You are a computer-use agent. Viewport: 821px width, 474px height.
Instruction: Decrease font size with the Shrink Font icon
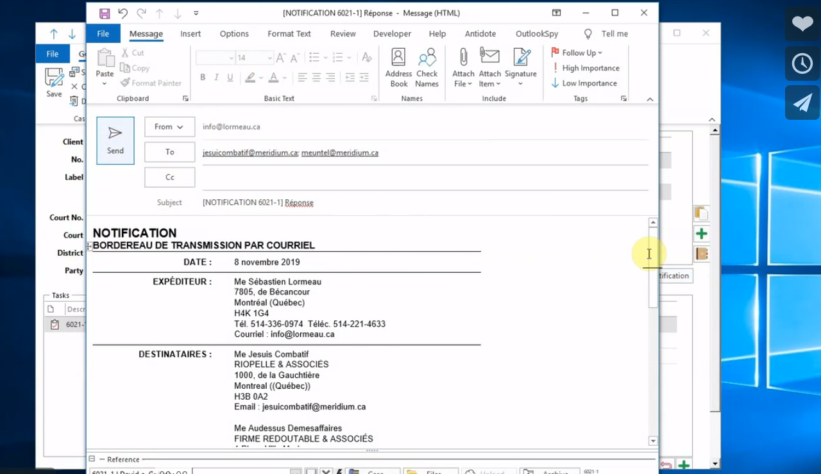[x=295, y=58]
